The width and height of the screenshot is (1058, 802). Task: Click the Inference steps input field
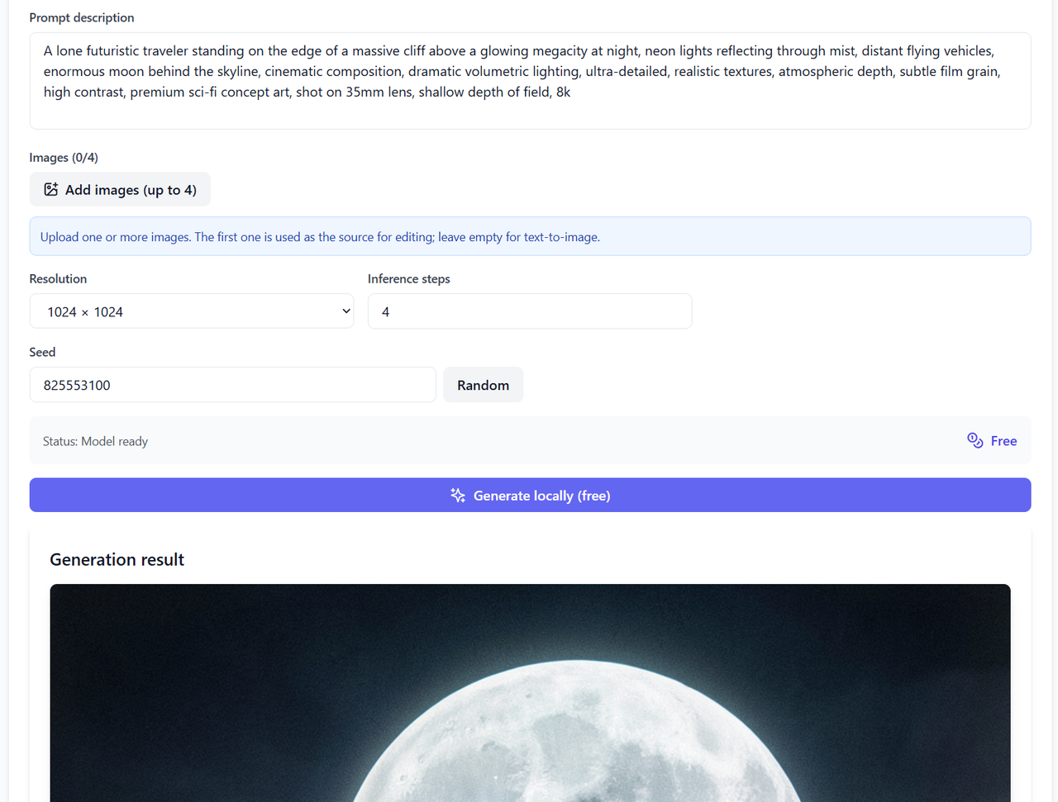[530, 311]
